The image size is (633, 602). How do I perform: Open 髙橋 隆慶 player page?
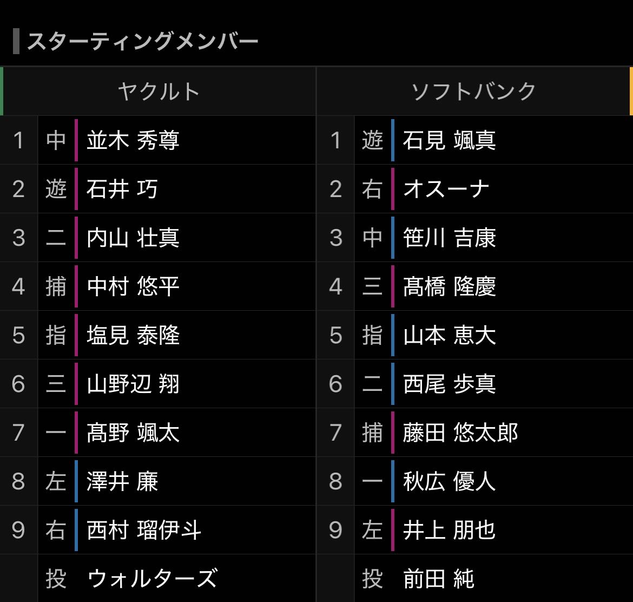[x=449, y=287]
